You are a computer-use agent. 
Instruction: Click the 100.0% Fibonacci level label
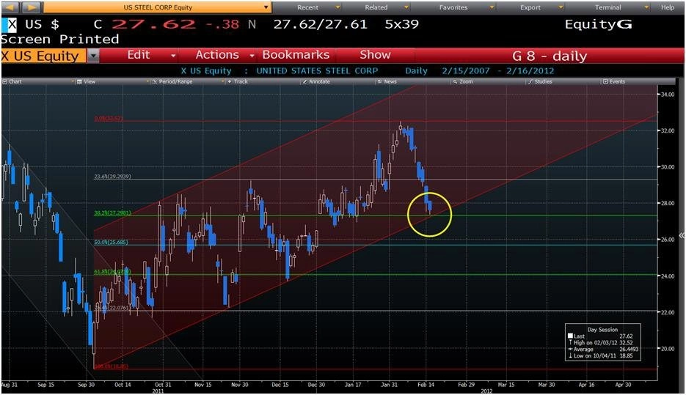pyautogui.click(x=112, y=366)
